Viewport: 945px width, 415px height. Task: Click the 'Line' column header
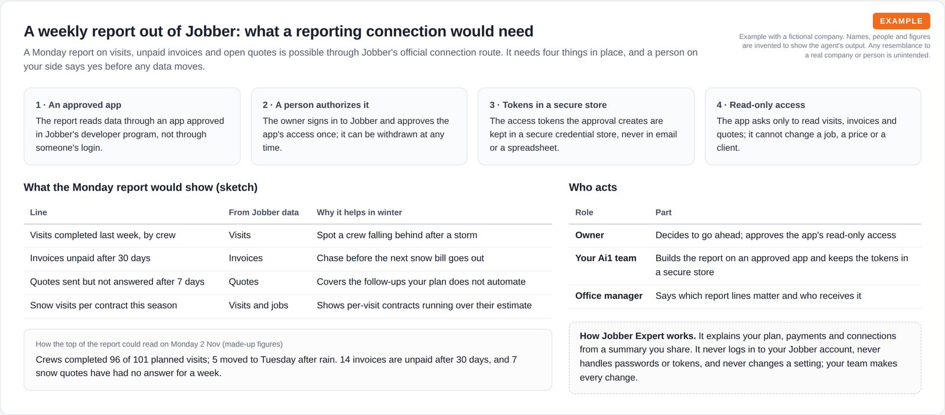click(38, 212)
